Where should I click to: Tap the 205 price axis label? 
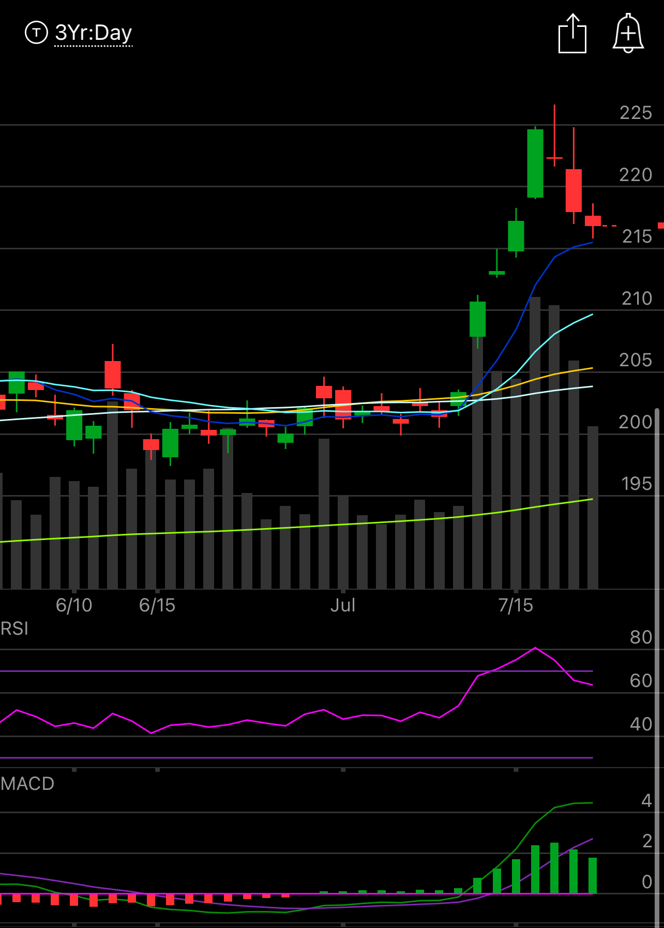(x=636, y=360)
